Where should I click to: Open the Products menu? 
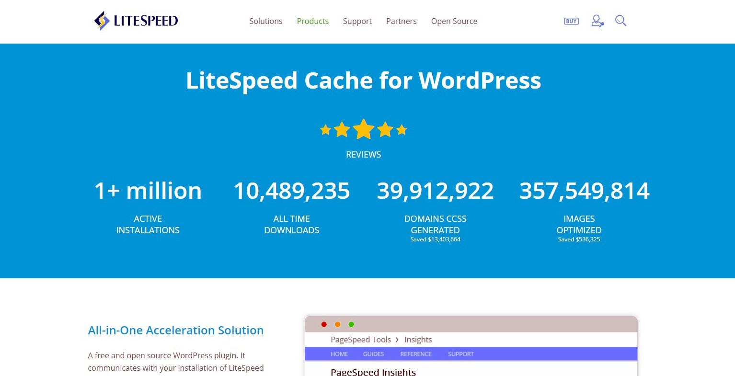313,21
